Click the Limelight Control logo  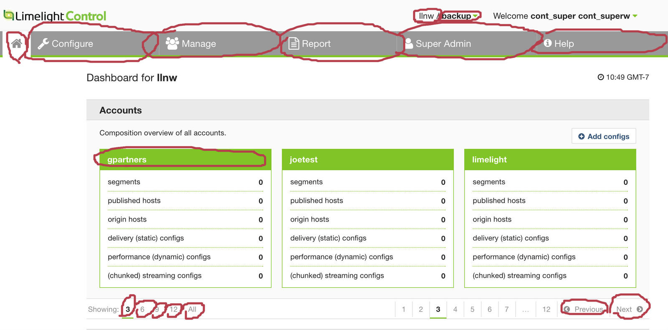pos(55,16)
